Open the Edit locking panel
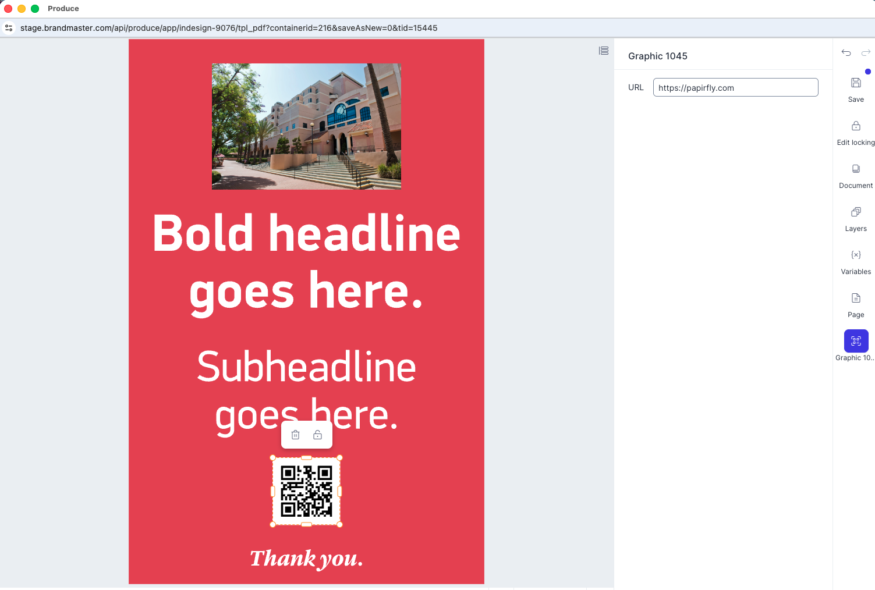This screenshot has width=875, height=590. tap(856, 133)
